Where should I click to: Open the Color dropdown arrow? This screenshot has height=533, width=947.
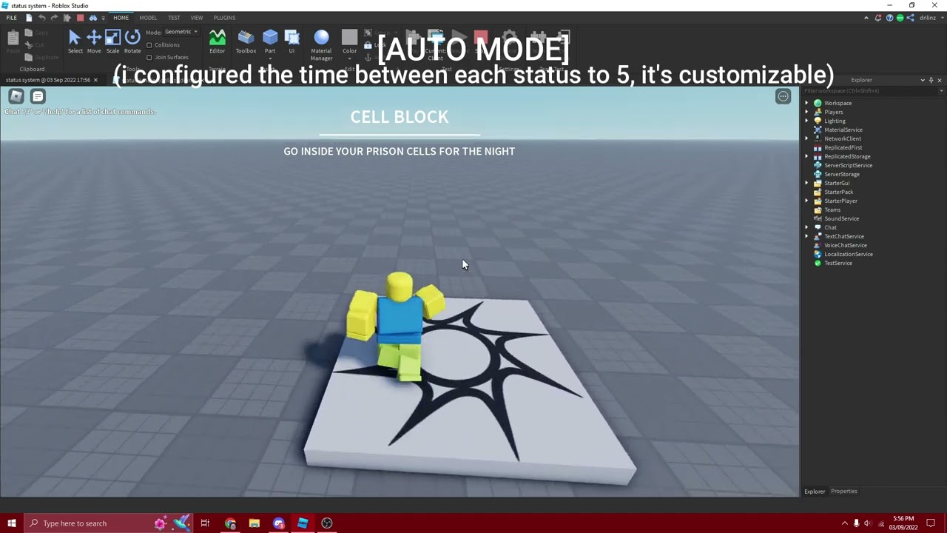point(349,58)
